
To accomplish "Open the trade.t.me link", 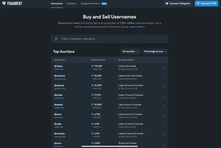I will click(x=59, y=98).
